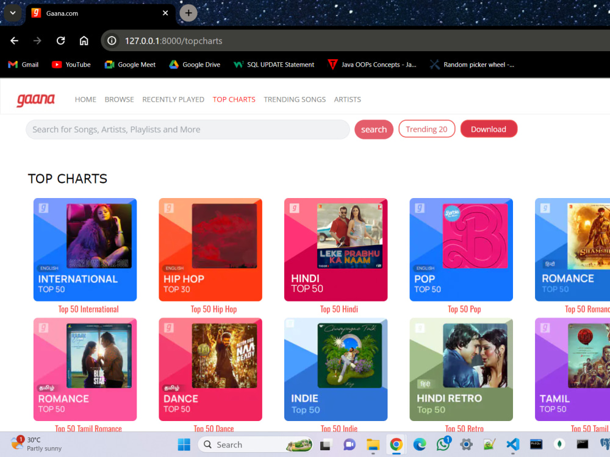Open Microsoft Edge from taskbar
This screenshot has height=457, width=610.
coord(420,445)
